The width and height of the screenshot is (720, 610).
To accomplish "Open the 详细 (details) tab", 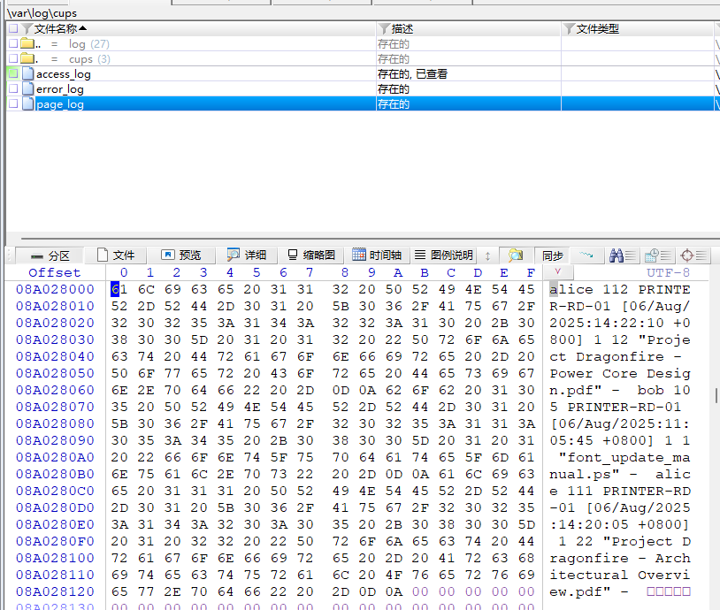I will [246, 255].
